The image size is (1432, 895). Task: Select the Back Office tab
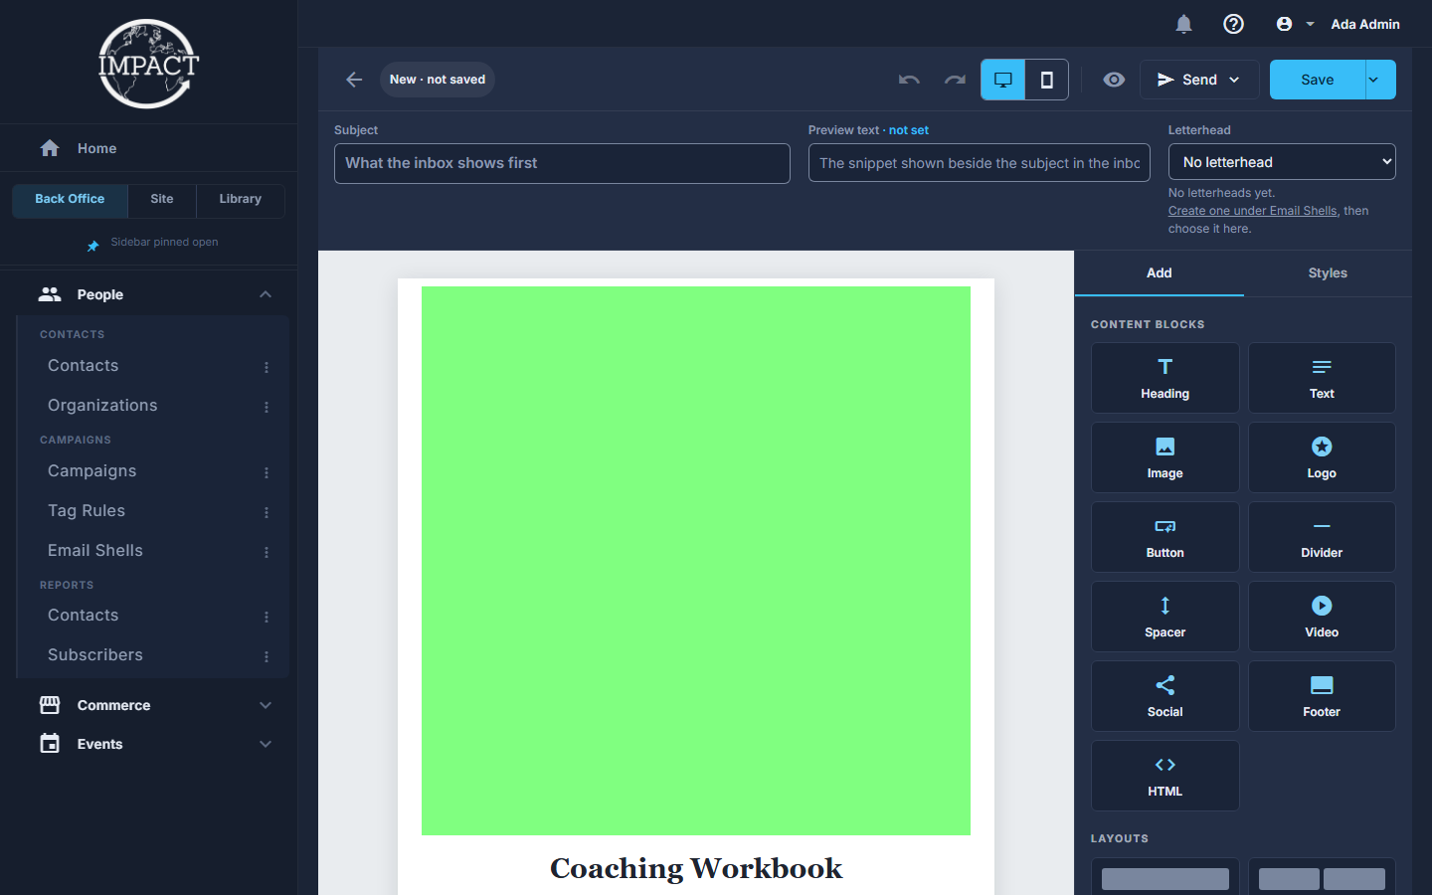(x=70, y=200)
